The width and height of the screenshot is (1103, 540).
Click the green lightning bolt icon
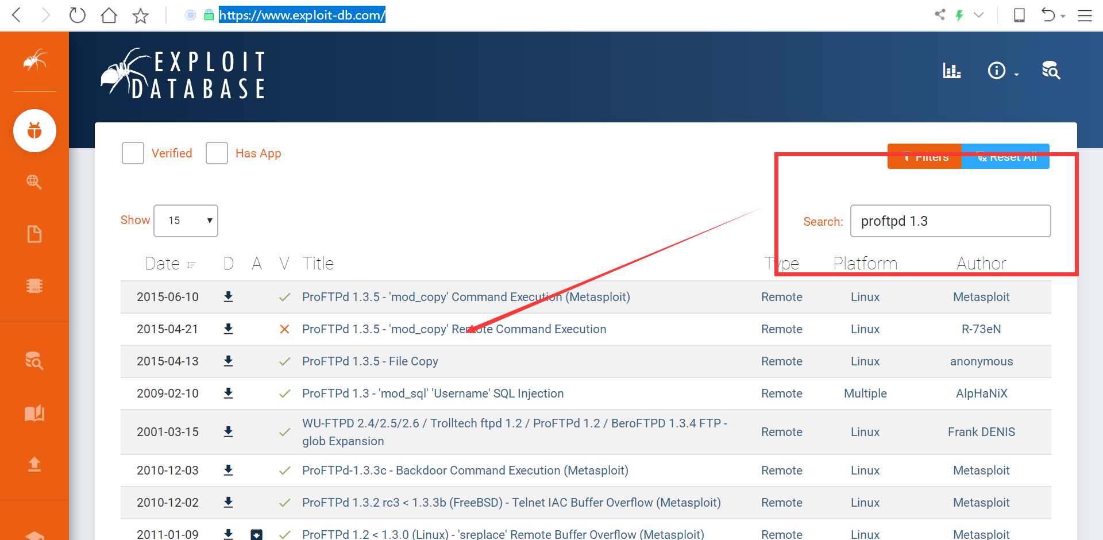coord(959,16)
